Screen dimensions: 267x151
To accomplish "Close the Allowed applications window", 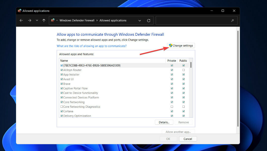I will (234, 11).
